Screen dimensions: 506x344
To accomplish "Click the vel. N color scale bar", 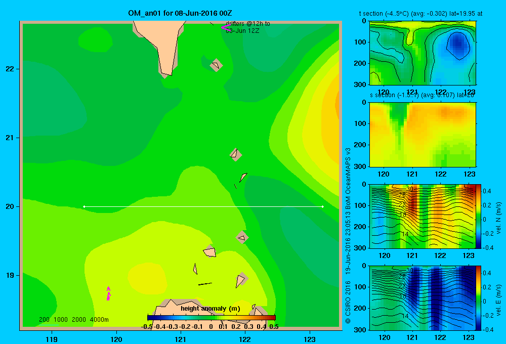I will point(479,216).
